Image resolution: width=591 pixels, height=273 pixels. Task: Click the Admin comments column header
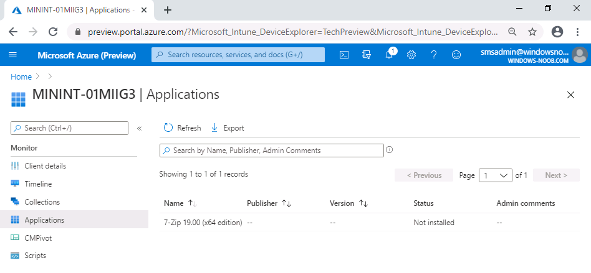(x=526, y=203)
